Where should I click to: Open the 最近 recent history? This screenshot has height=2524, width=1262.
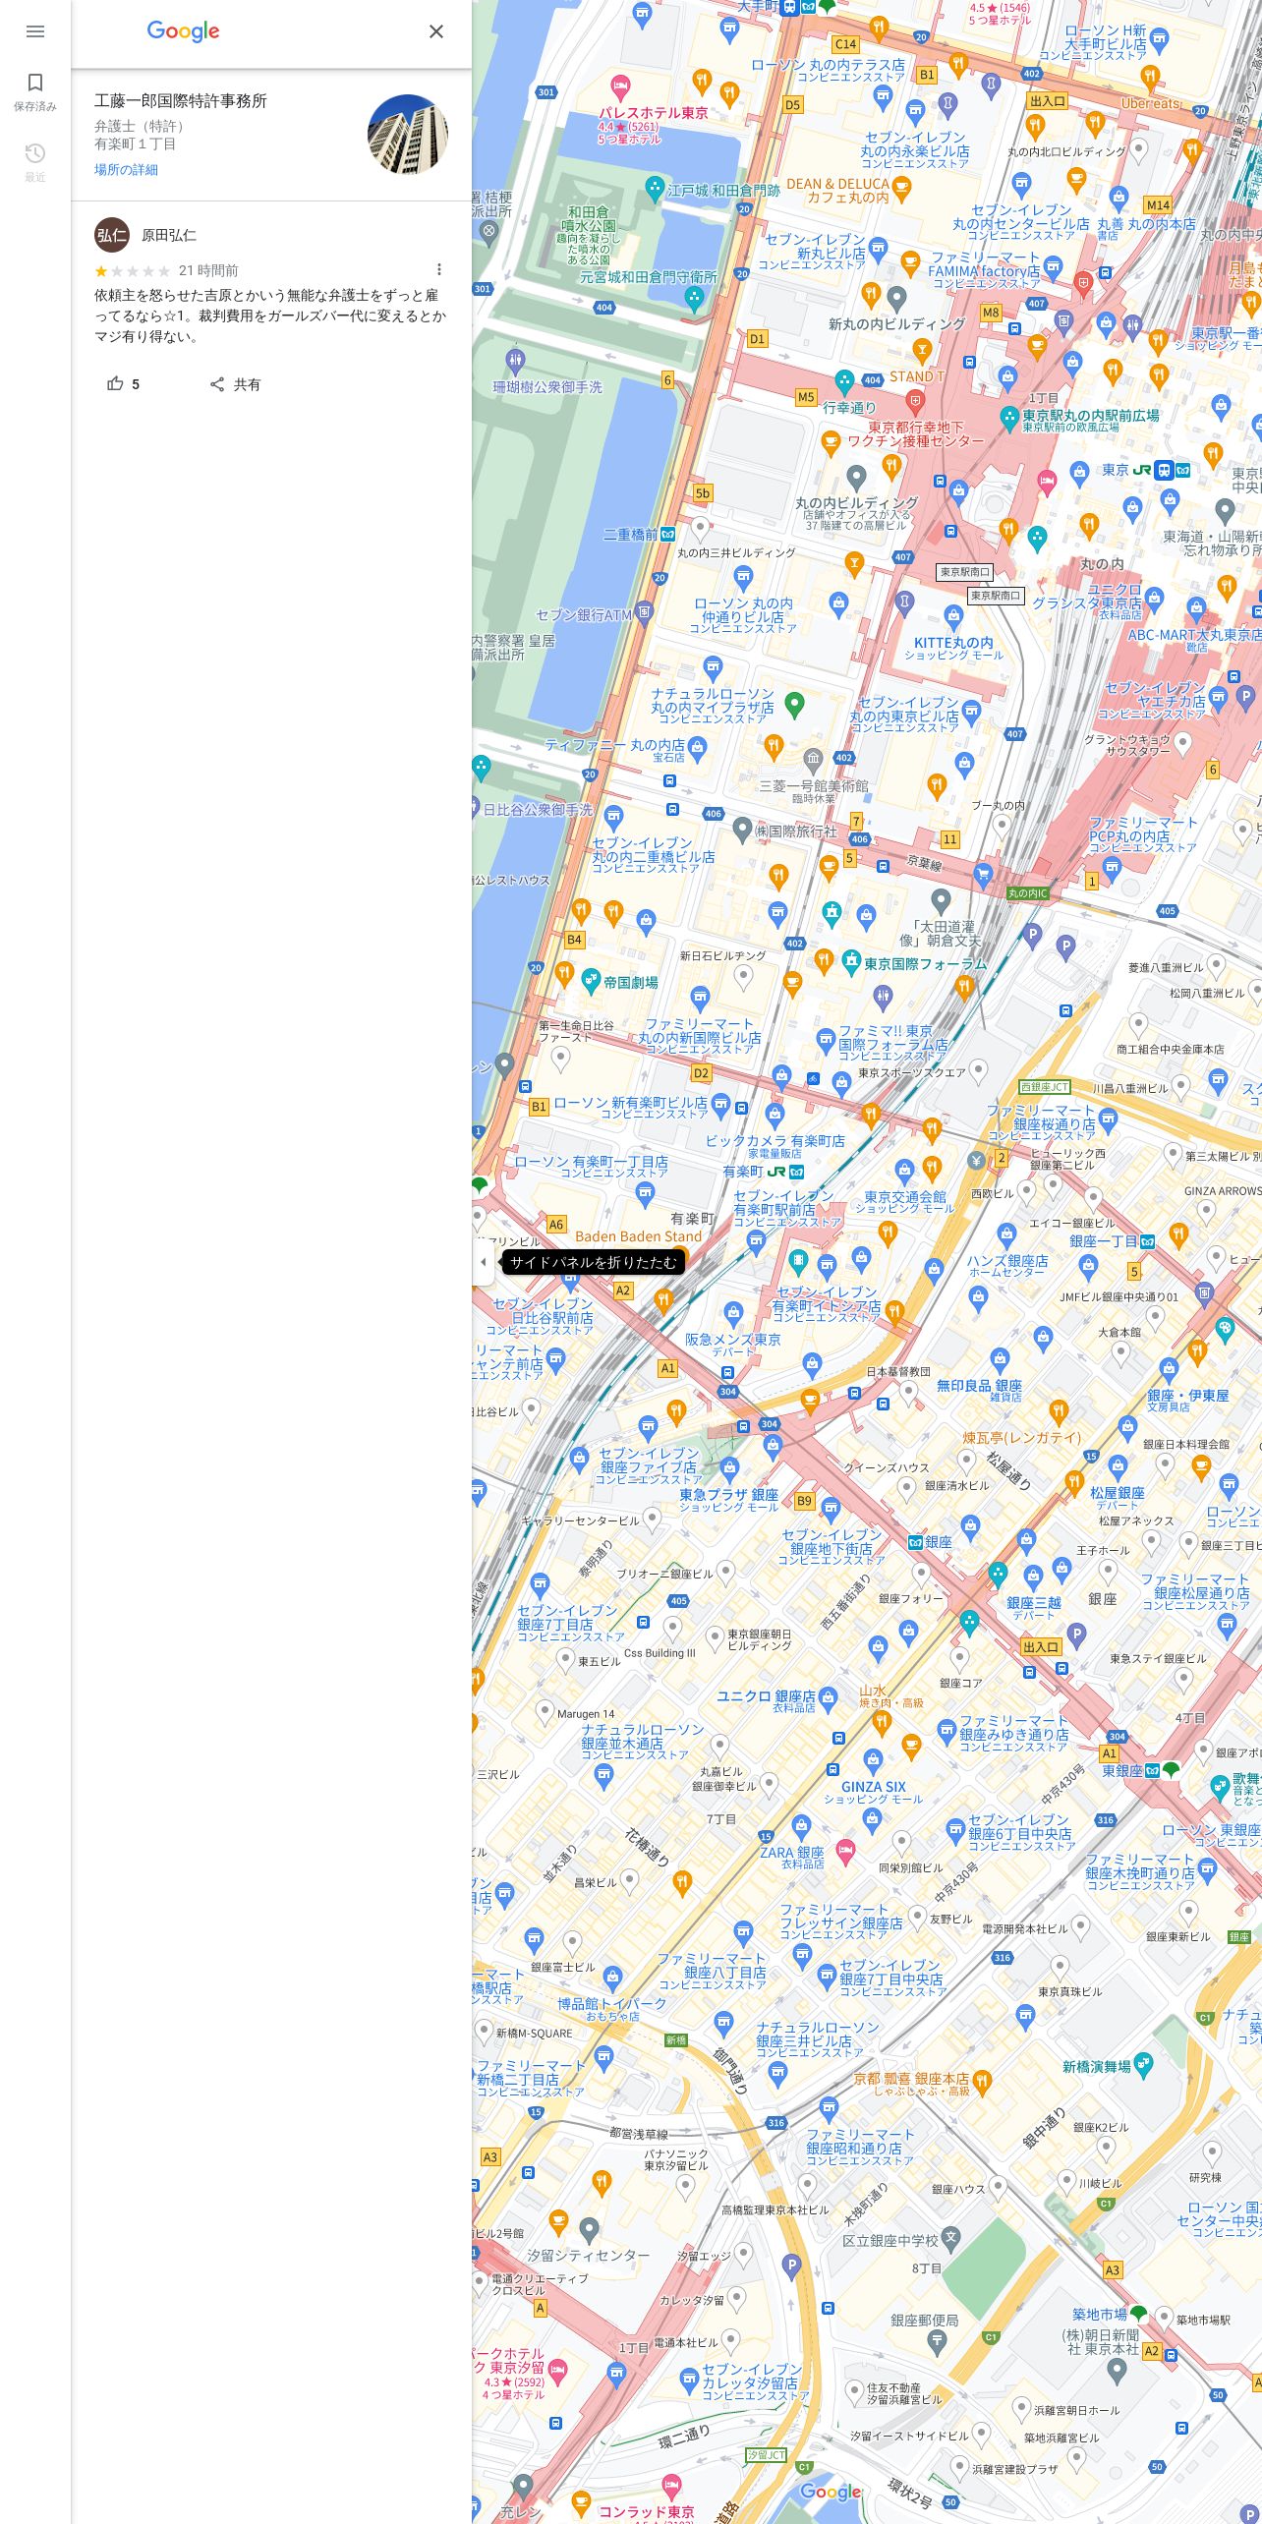click(35, 162)
